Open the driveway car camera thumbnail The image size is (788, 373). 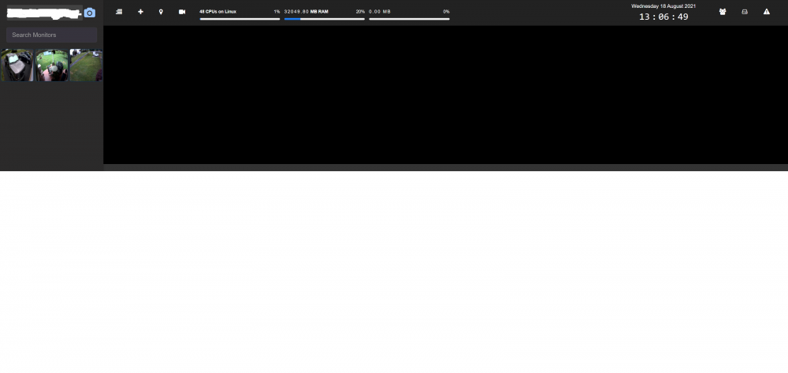coord(17,65)
